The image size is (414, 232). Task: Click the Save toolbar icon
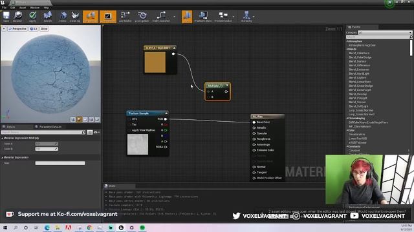click(x=6, y=17)
